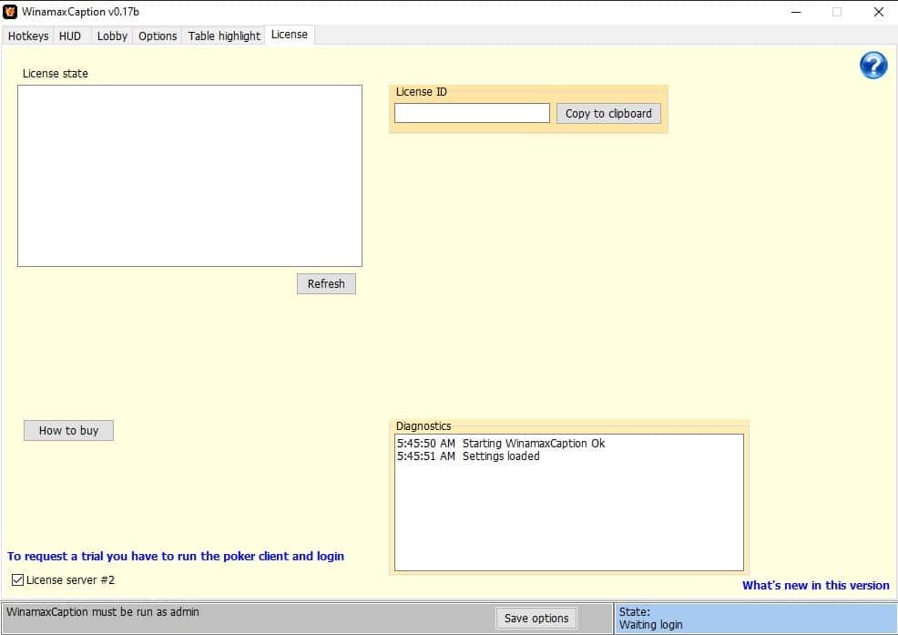Click inside the Diagnostics log box
898x635 pixels.
pyautogui.click(x=569, y=503)
